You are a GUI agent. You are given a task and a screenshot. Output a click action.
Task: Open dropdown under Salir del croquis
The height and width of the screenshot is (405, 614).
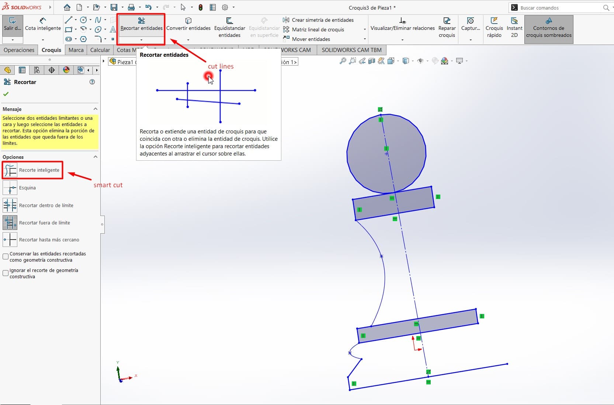13,40
